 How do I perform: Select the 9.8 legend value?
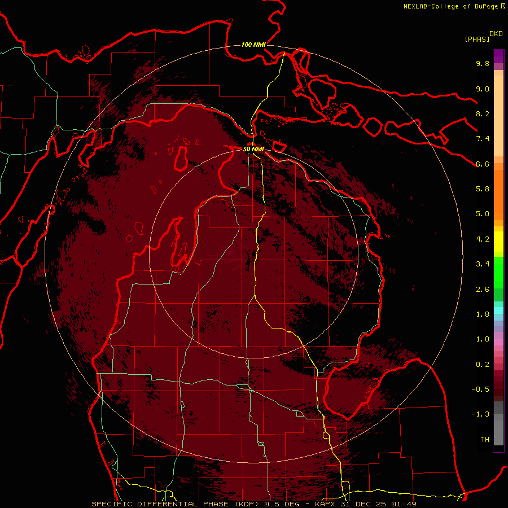[x=483, y=63]
